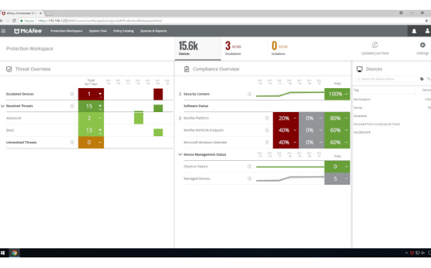Viewport: 431px width, 268px height.
Task: Collapse the Resolved Threats row
Action: tap(3, 106)
